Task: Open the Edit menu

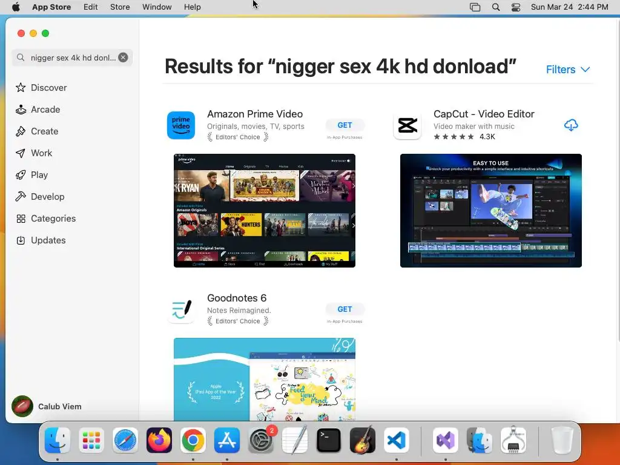Action: coord(91,7)
